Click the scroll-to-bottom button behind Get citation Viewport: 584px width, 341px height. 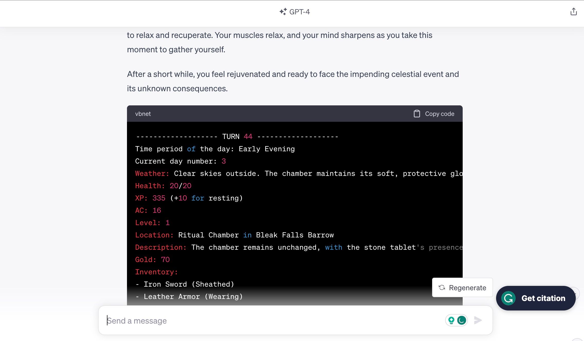[577, 294]
